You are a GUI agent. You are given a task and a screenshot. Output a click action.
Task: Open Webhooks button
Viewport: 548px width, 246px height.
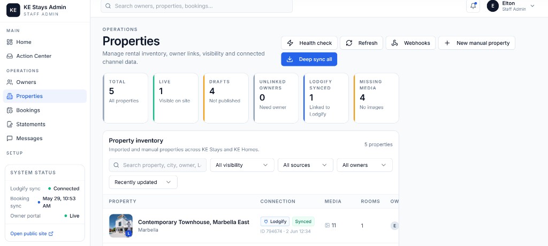tap(410, 43)
